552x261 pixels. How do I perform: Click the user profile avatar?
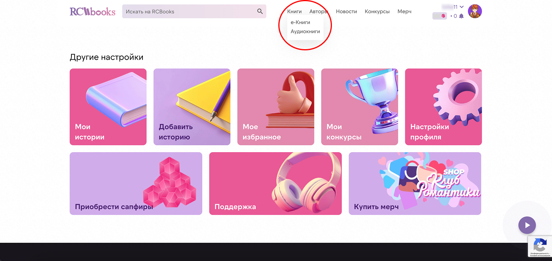[x=475, y=11]
